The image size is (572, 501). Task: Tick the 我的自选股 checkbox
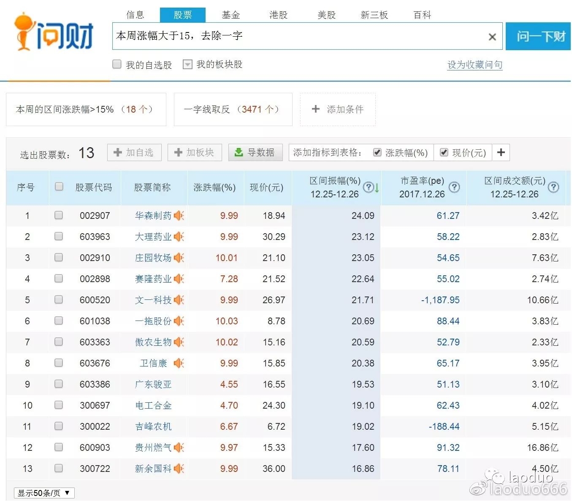coord(117,64)
